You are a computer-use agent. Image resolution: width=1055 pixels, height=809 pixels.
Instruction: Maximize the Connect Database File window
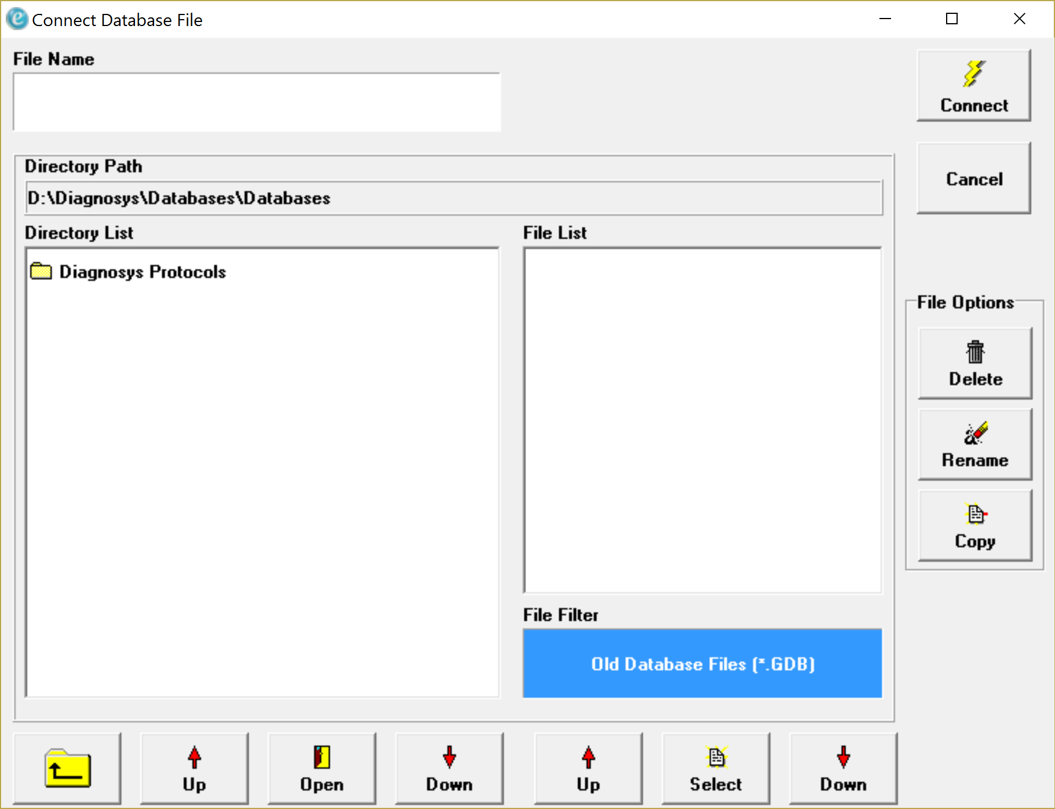click(x=952, y=19)
